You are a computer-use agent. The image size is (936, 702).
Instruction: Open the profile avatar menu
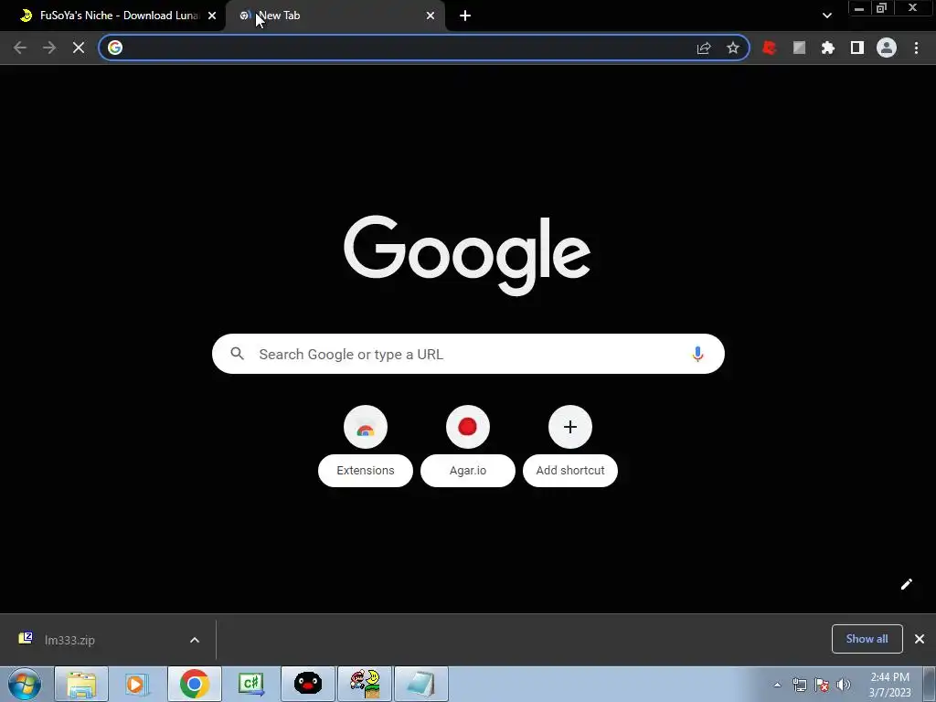click(x=887, y=48)
